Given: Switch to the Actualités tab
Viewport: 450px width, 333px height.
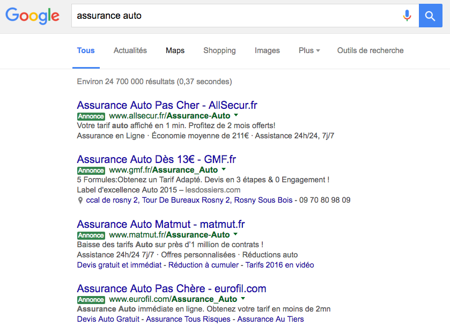Looking at the screenshot, I should pos(130,50).
